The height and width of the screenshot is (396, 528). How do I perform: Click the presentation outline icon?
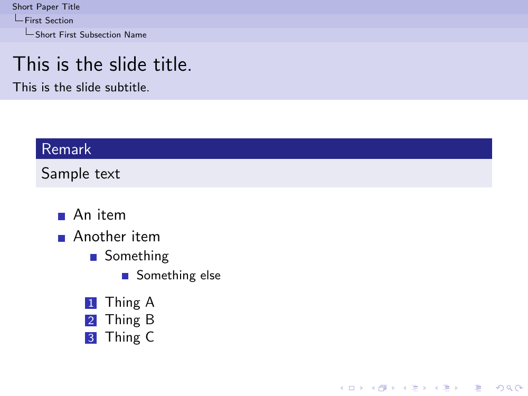(x=478, y=389)
